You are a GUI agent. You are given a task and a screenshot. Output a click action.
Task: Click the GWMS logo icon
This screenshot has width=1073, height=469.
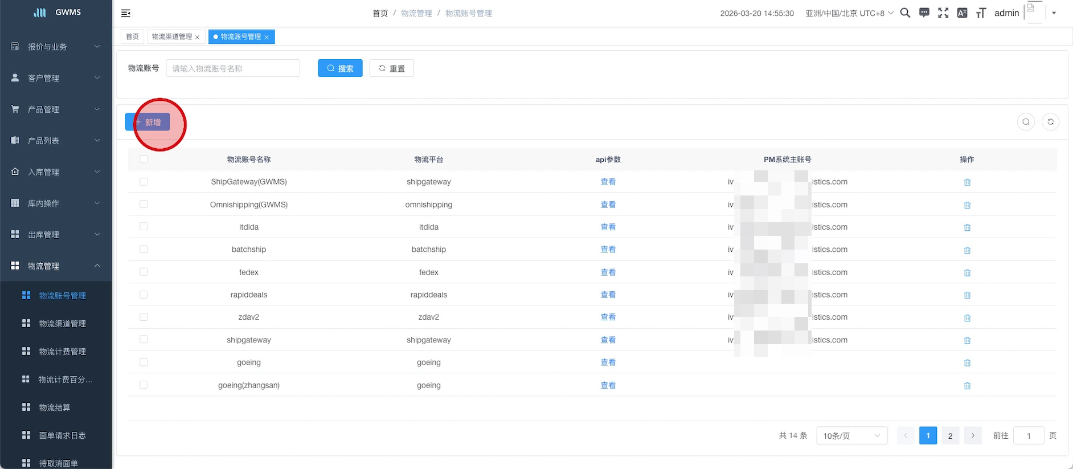click(x=40, y=13)
